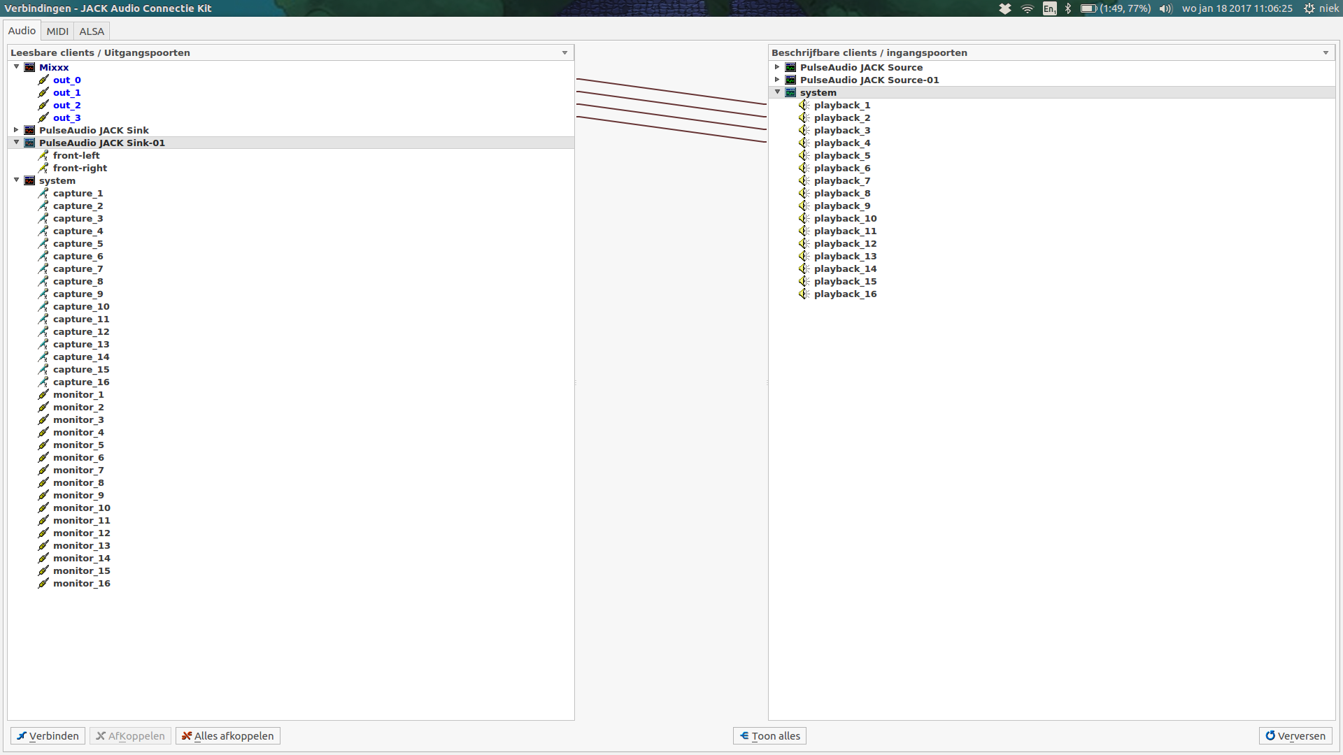This screenshot has height=755, width=1343.
Task: Click the Bluetooth indicator in the top panel
Action: [1068, 8]
